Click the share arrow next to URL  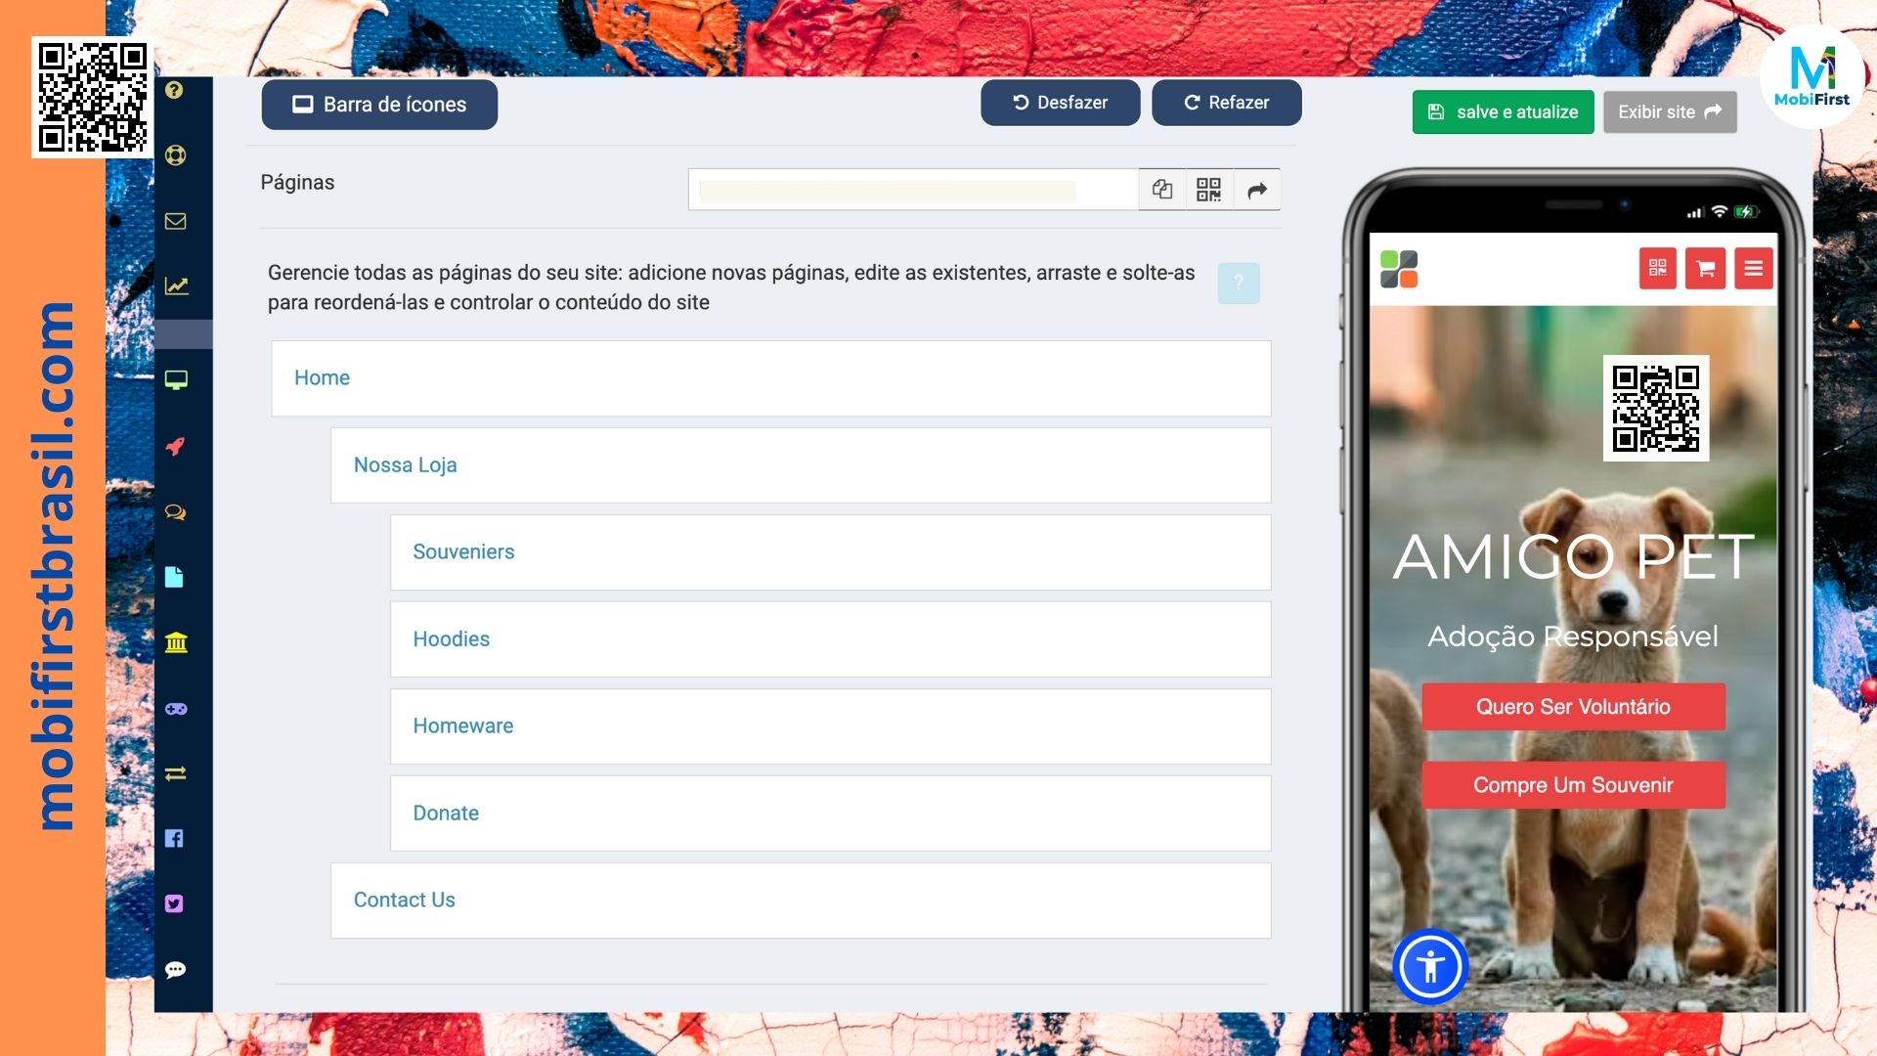click(1257, 190)
